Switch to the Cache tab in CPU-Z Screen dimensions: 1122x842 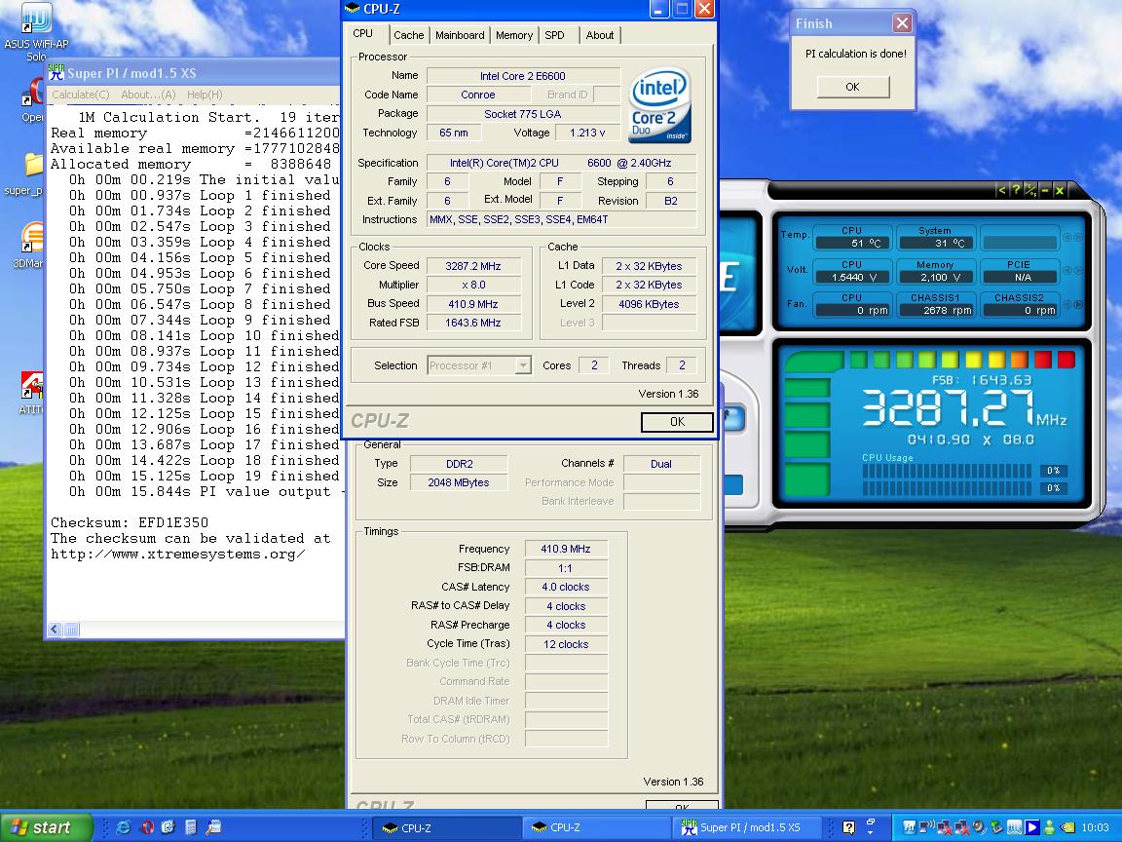point(409,35)
